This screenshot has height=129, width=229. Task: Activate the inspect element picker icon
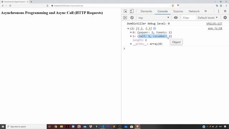[125, 11]
